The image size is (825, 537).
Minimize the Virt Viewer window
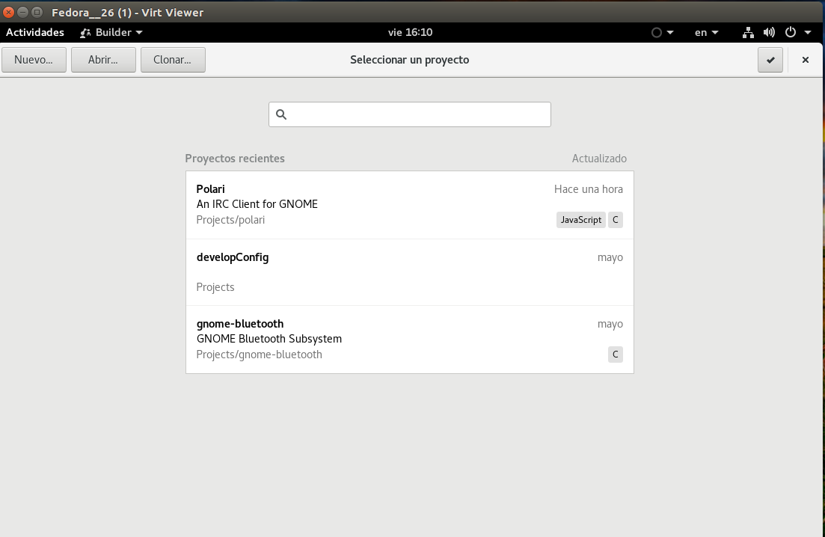(x=22, y=12)
